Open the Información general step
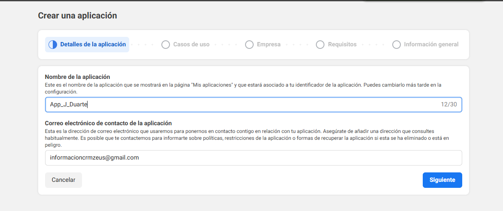This screenshot has height=211, width=503. click(x=431, y=45)
